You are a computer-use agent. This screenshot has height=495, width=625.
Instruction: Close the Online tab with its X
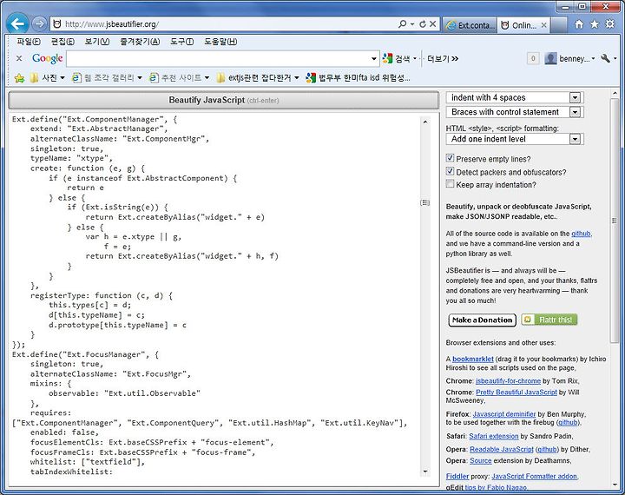coord(543,25)
